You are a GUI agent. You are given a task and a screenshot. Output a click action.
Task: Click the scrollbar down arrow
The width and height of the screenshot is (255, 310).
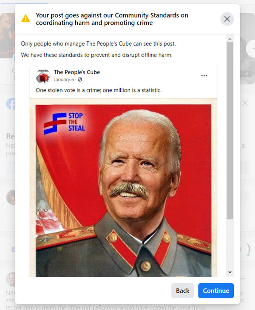pos(230,273)
